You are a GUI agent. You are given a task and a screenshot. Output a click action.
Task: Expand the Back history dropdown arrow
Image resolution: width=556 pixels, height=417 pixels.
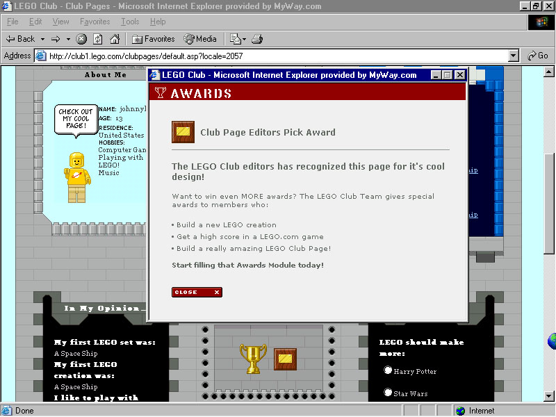(42, 39)
